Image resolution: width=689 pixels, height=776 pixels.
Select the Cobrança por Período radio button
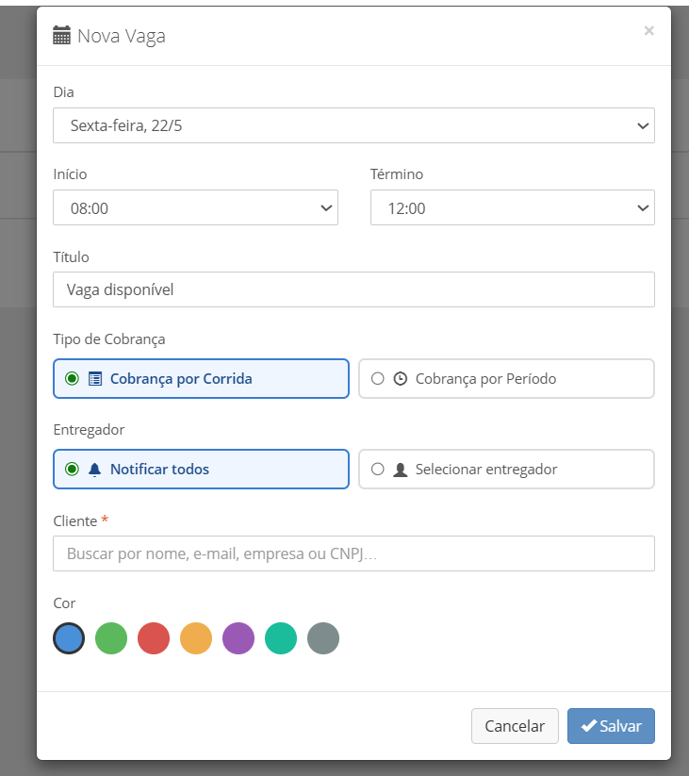pos(377,379)
